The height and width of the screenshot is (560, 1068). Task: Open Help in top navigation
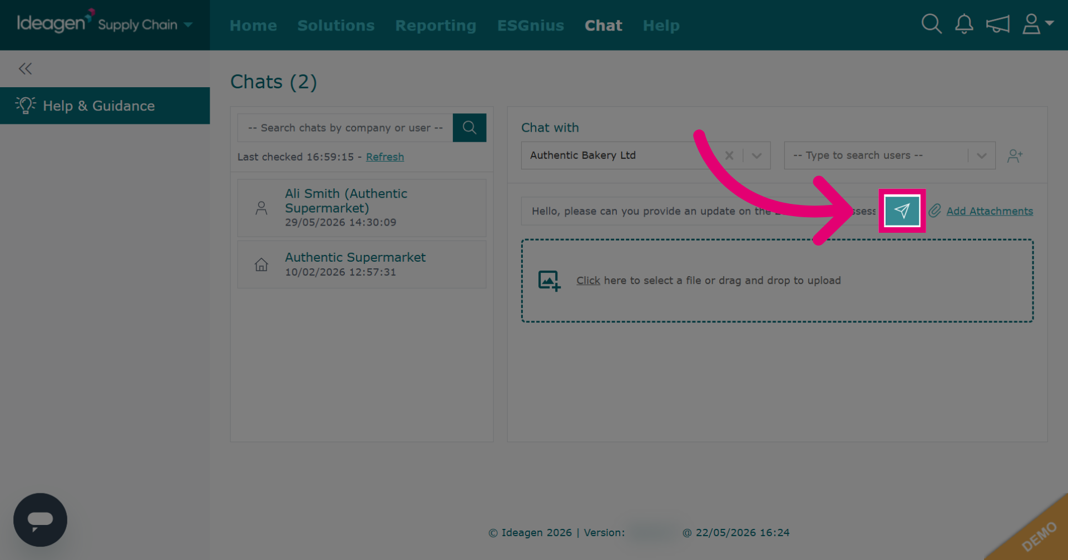point(661,26)
